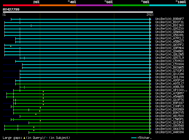
Task: Click the green alignment bar for Q019C6
Action: click(89, 123)
